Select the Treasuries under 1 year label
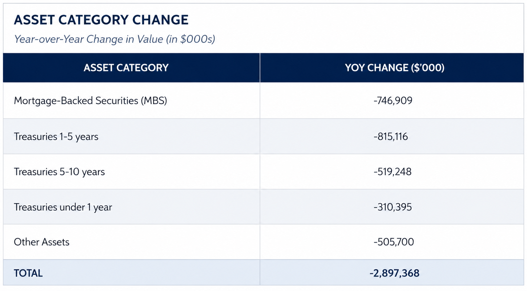527x291 pixels. pos(63,207)
